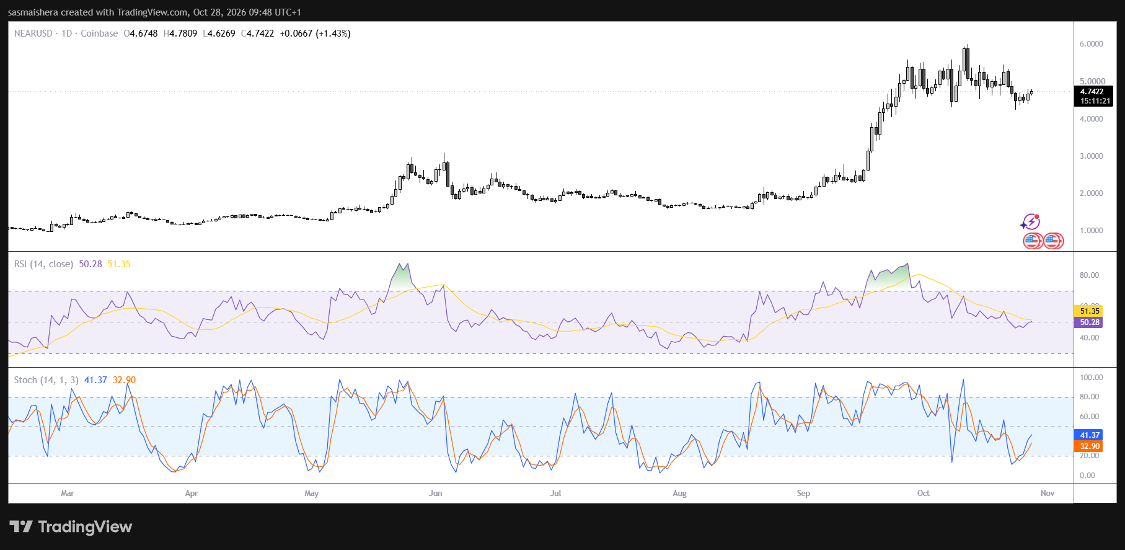
Task: Open the left US flag economic event marker
Action: pos(1032,241)
